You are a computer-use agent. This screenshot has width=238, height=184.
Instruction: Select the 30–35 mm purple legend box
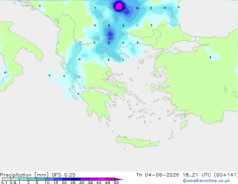point(84,179)
